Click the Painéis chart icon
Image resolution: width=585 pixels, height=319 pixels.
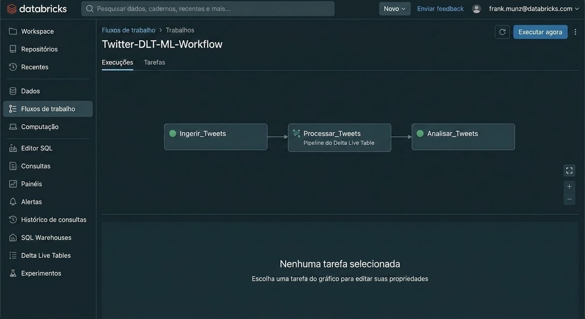[13, 184]
